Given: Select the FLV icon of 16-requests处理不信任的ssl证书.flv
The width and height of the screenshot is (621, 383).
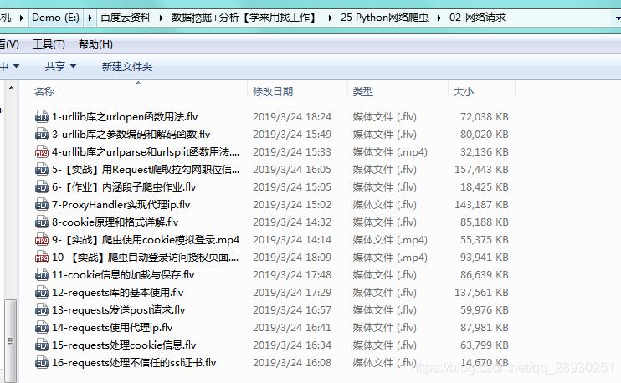Looking at the screenshot, I should tap(42, 362).
